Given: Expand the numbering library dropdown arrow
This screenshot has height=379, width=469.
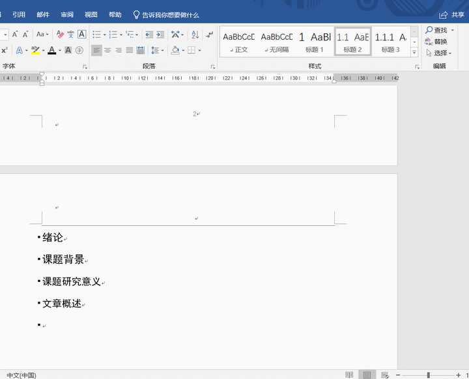Looking at the screenshot, I should (x=121, y=35).
